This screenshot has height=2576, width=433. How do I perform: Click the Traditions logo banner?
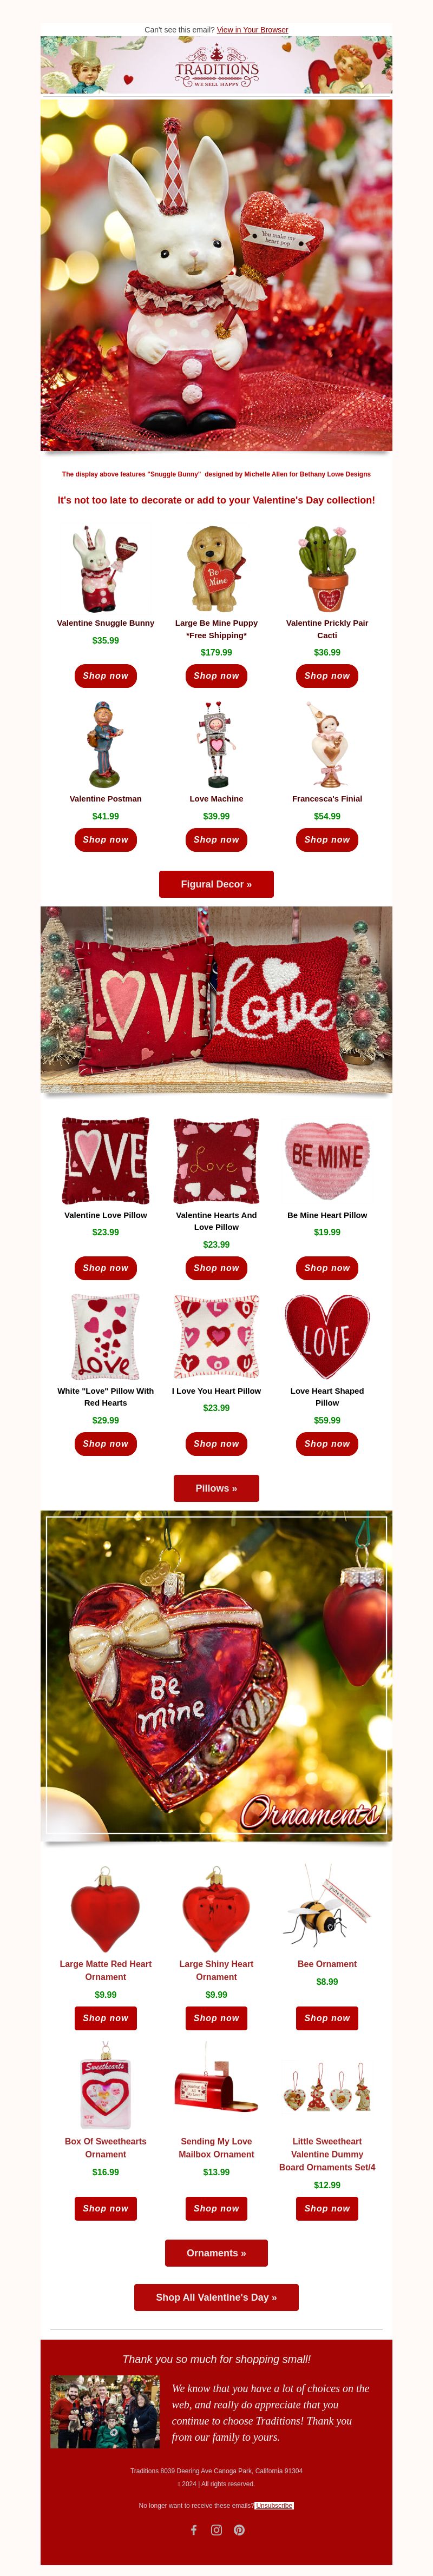(x=216, y=65)
